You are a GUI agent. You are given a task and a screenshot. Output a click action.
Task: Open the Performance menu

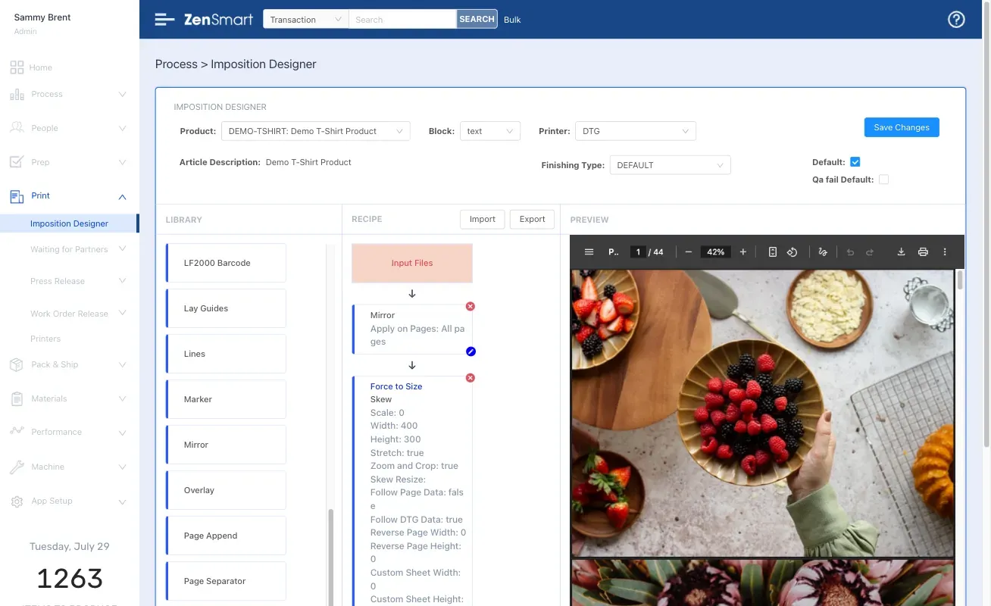pyautogui.click(x=56, y=432)
